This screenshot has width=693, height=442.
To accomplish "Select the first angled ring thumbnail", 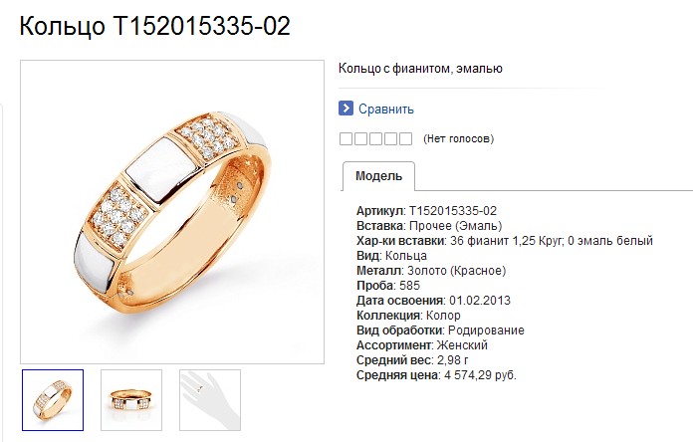I will (53, 400).
